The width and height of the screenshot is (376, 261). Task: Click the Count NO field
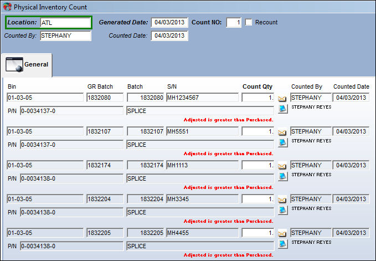pyautogui.click(x=234, y=23)
